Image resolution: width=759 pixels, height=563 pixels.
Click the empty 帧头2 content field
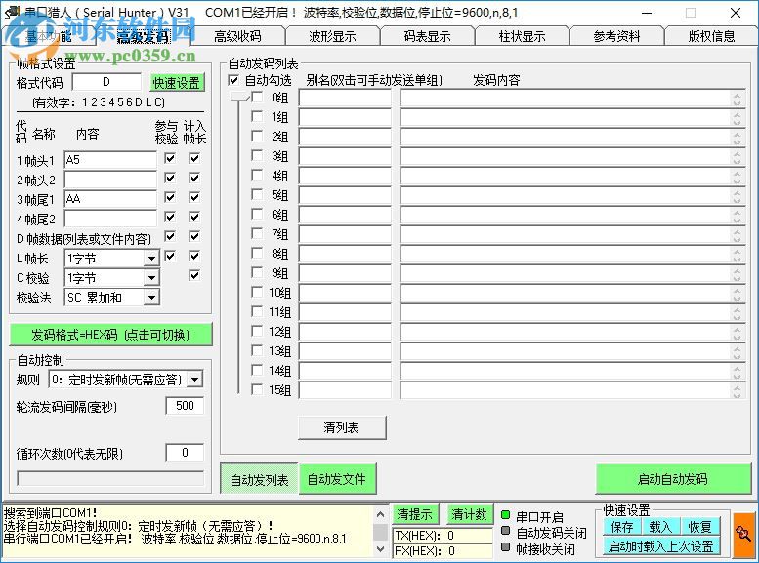pos(110,179)
